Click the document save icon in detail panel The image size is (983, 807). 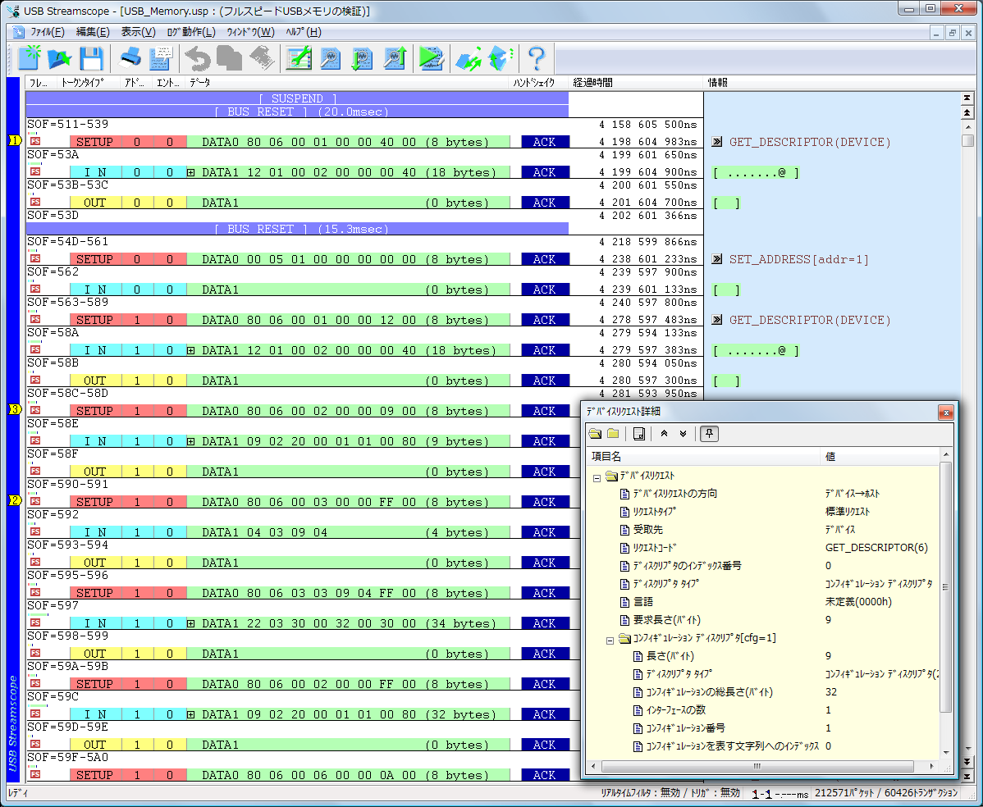[x=639, y=434]
